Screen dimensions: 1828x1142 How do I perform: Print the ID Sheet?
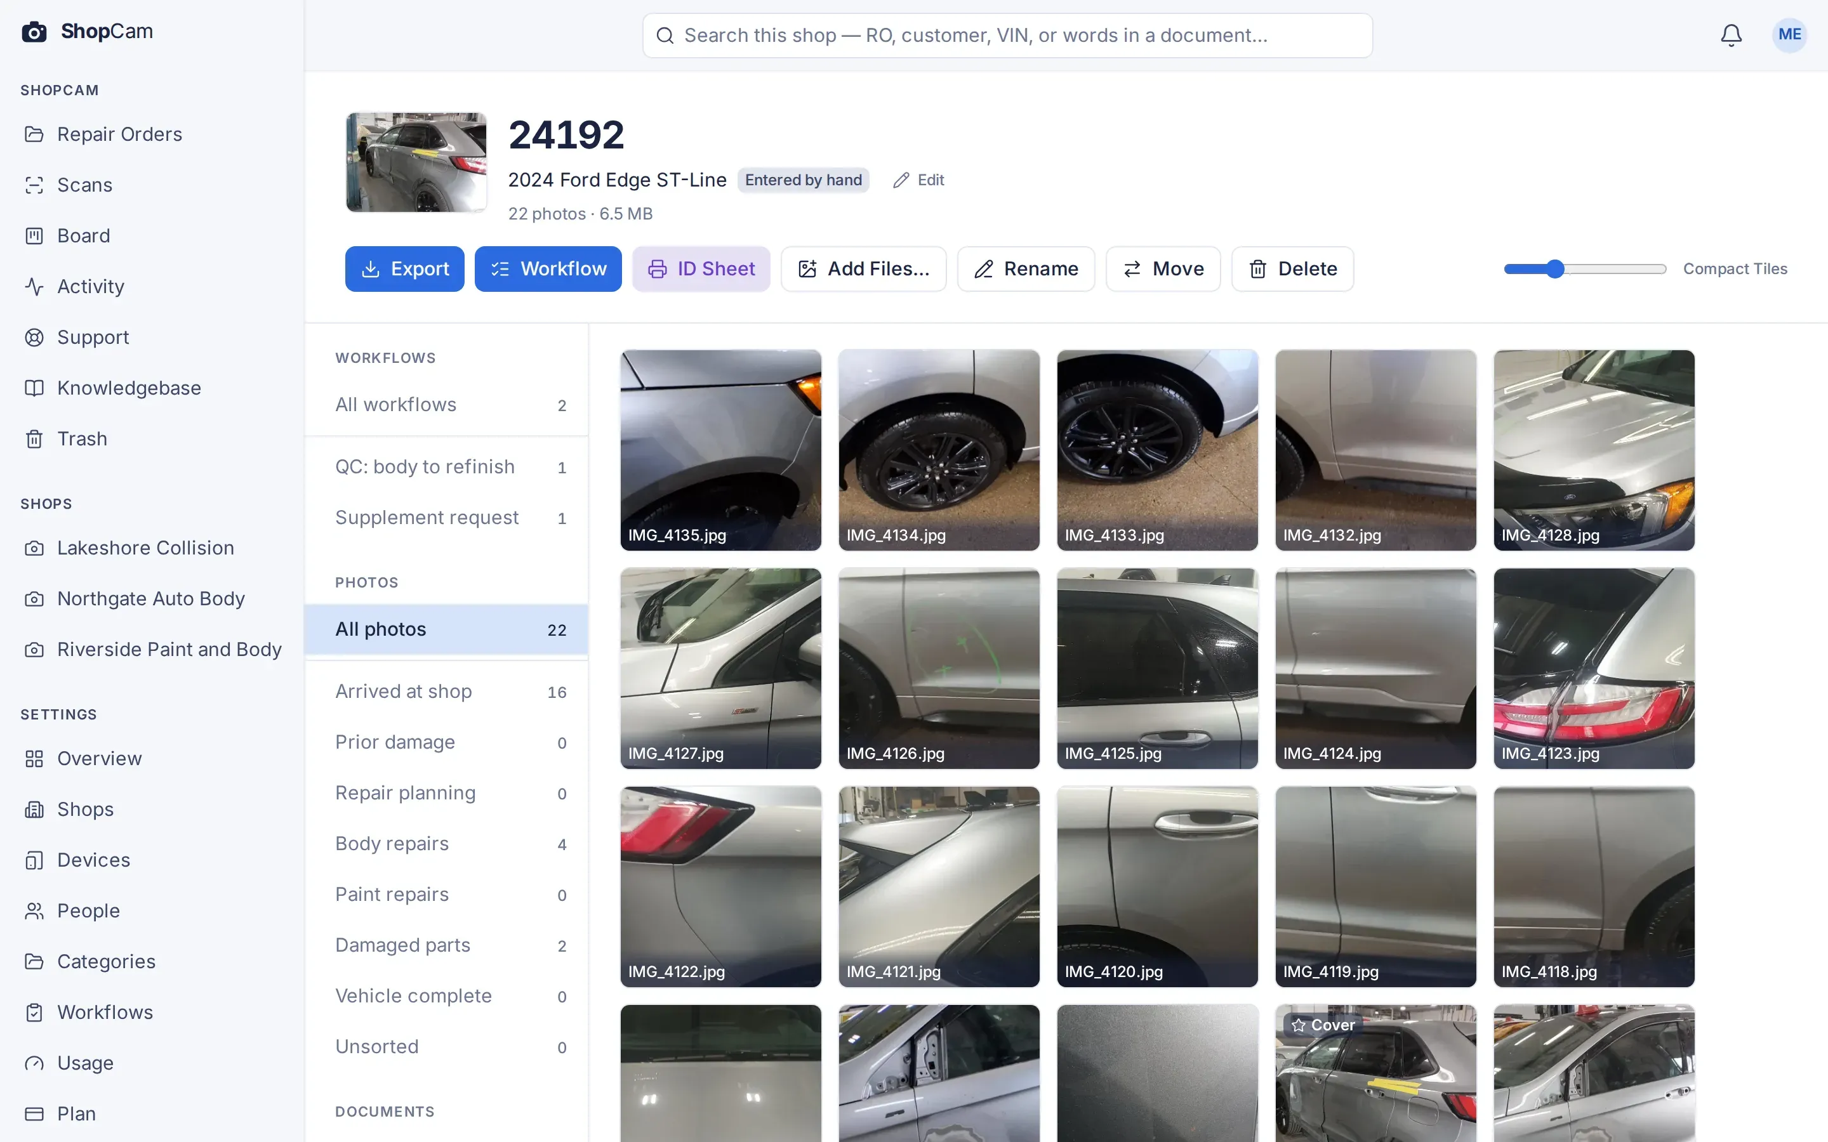click(701, 269)
